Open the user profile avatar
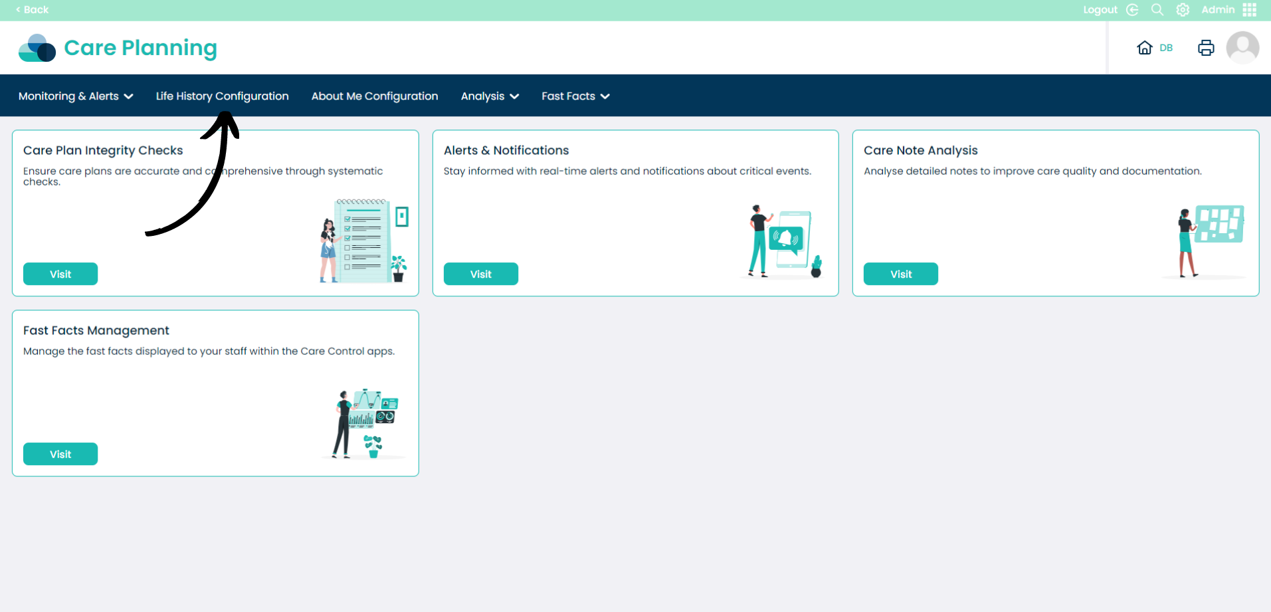 point(1242,48)
